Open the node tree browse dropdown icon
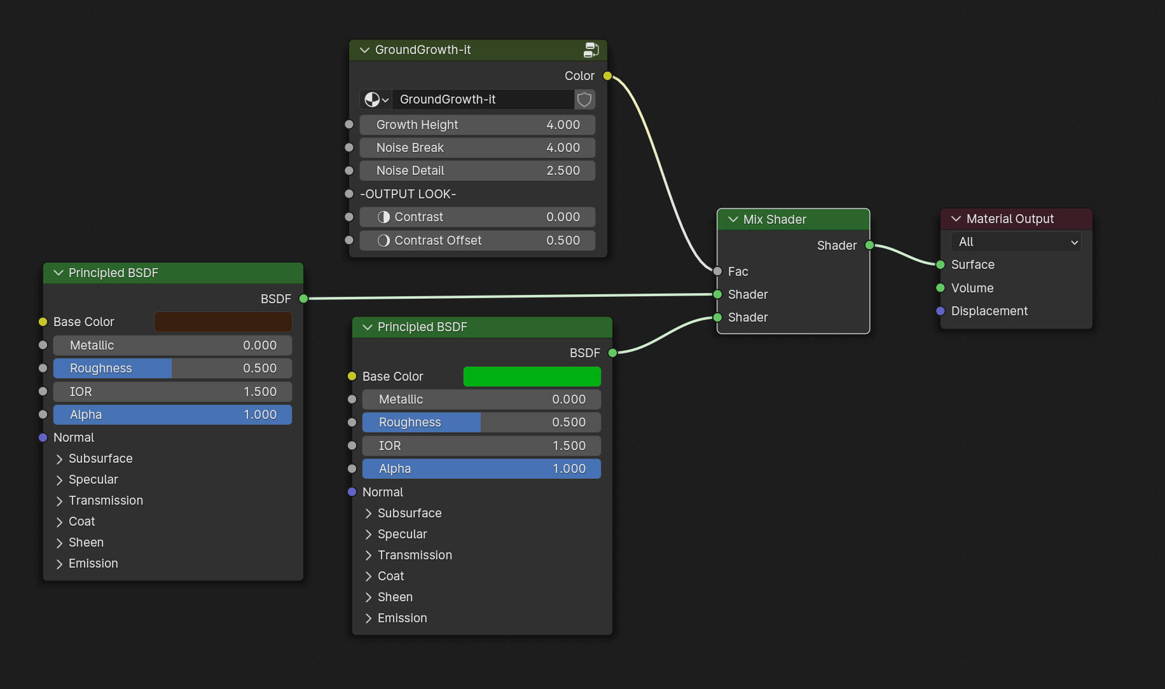The width and height of the screenshot is (1165, 689). tap(376, 99)
